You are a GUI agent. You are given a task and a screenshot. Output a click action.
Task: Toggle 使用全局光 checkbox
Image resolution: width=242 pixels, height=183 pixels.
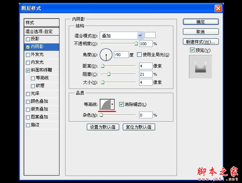pos(139,54)
